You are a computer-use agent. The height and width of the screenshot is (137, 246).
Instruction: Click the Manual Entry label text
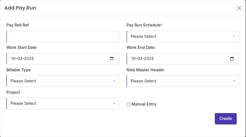(144, 104)
